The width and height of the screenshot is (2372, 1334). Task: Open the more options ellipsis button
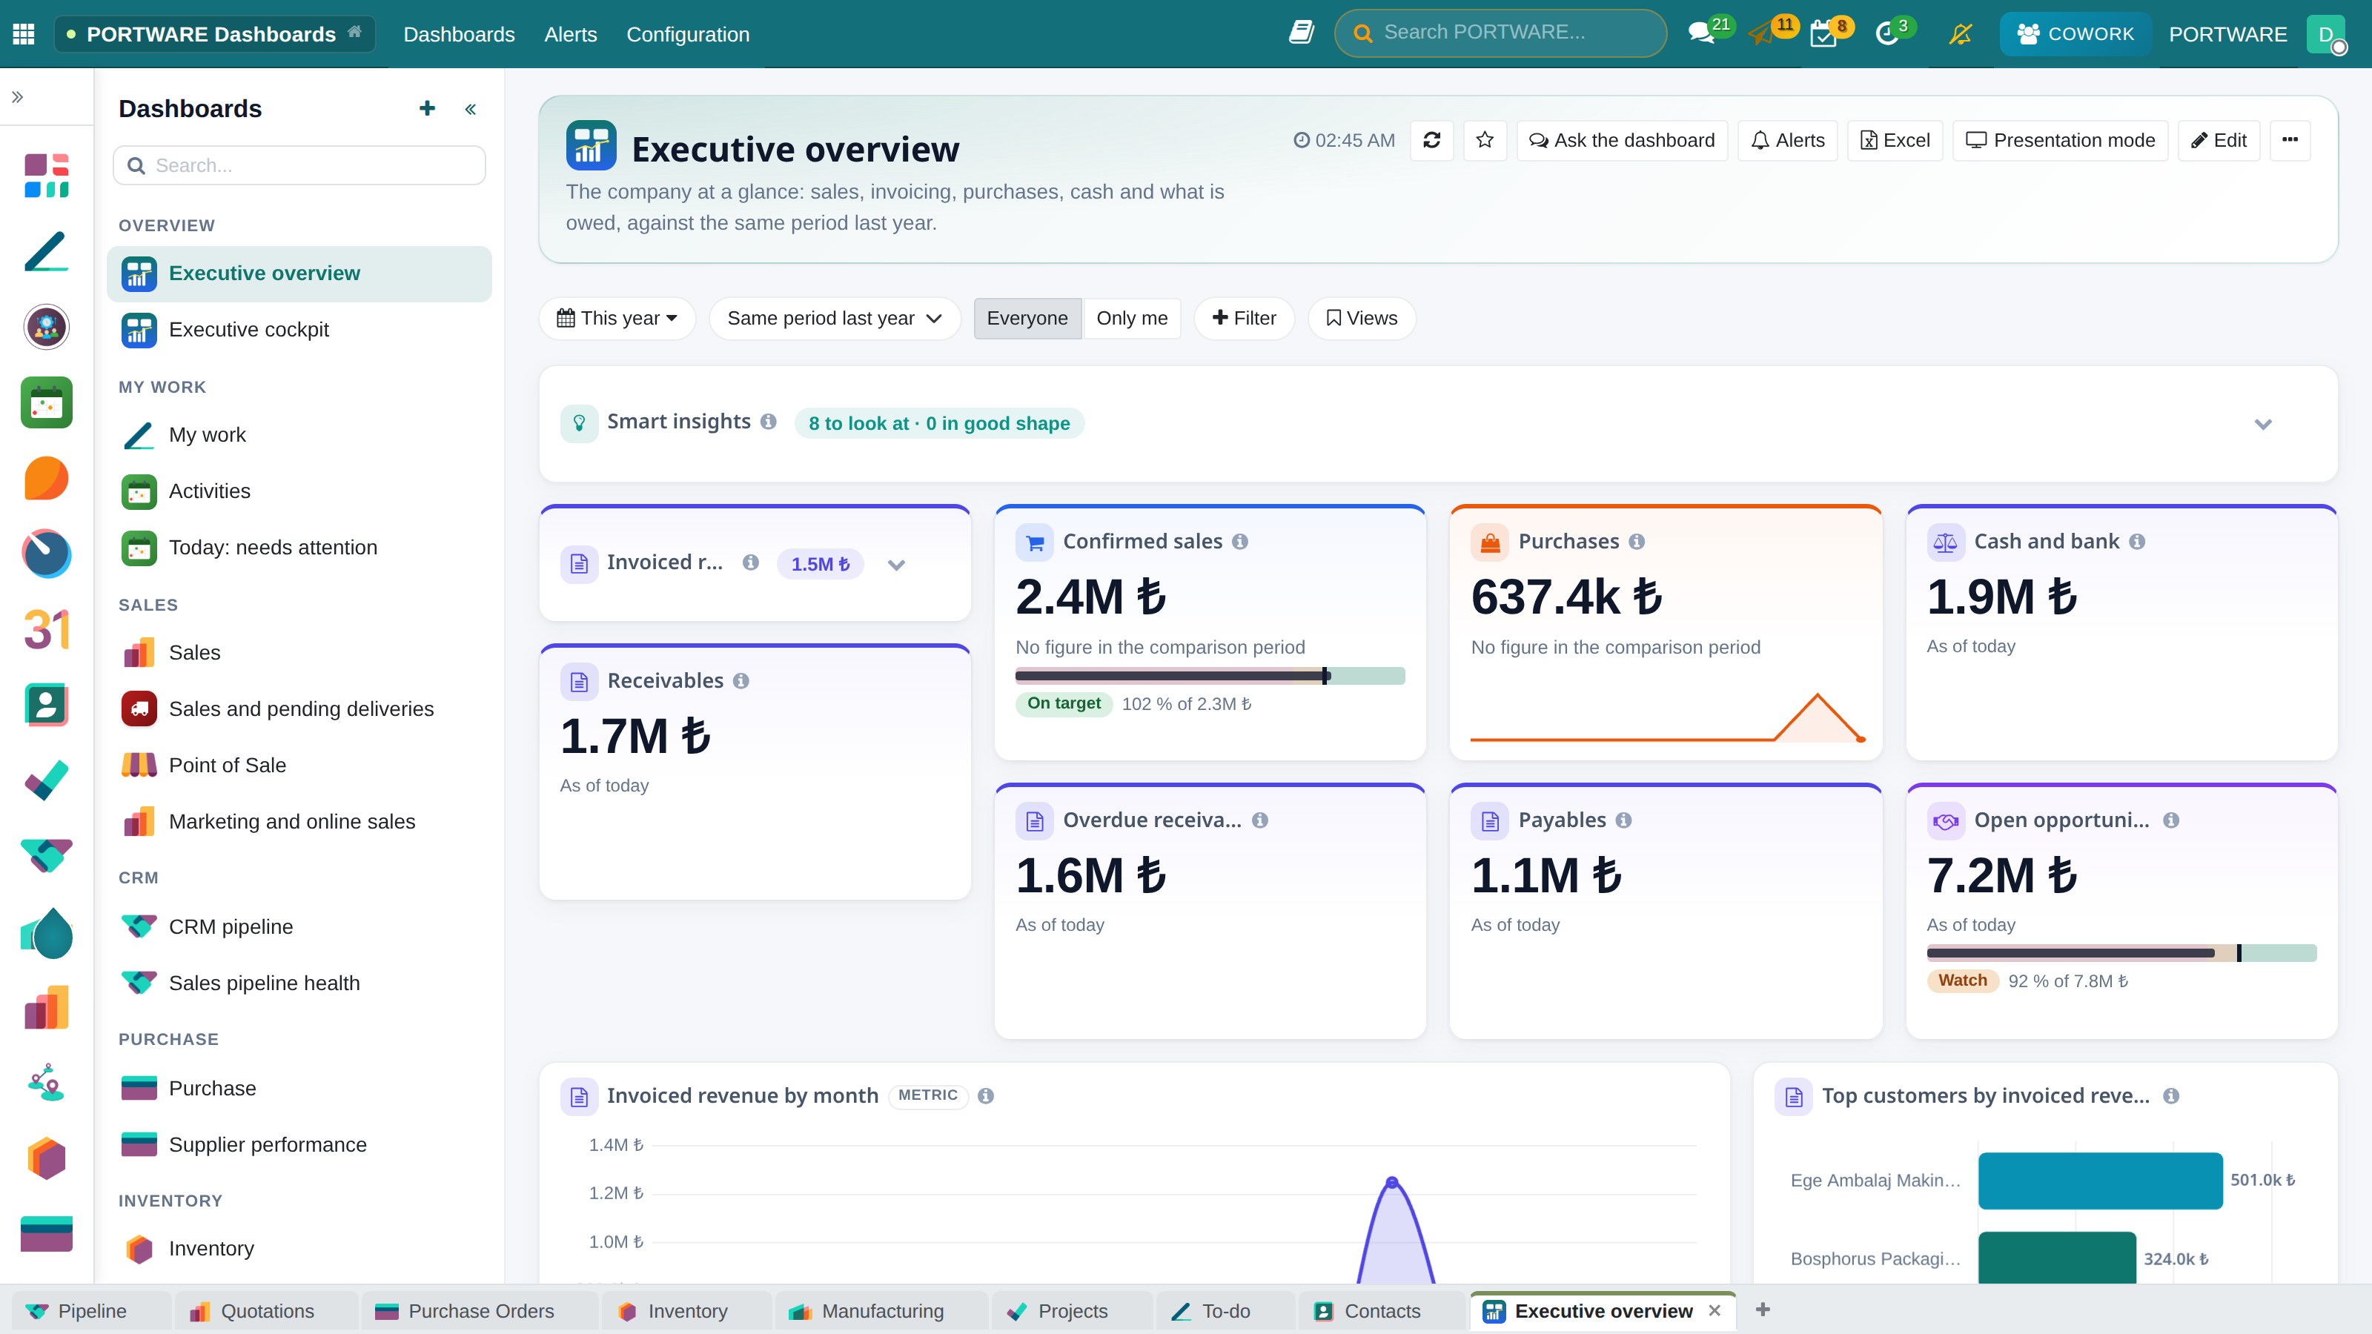tap(2290, 140)
